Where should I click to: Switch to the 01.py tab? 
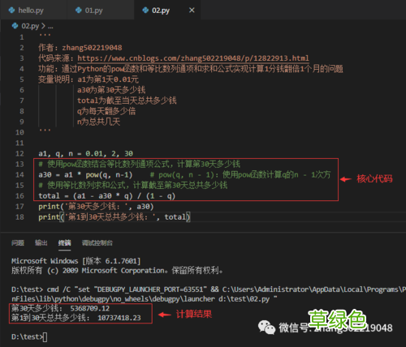pos(93,11)
